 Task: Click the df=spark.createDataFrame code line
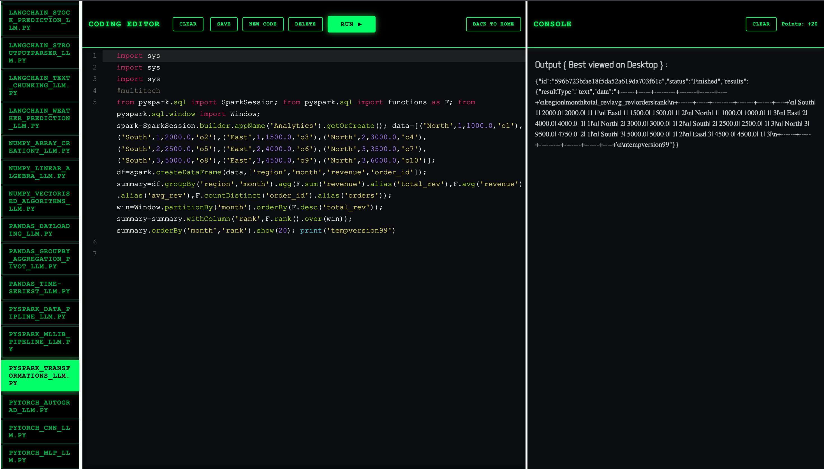[x=271, y=172]
